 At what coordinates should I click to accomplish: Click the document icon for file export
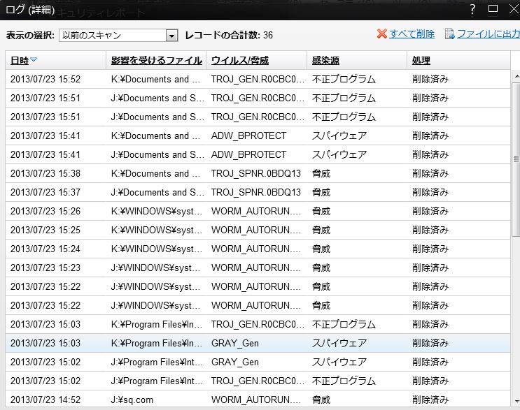point(449,34)
